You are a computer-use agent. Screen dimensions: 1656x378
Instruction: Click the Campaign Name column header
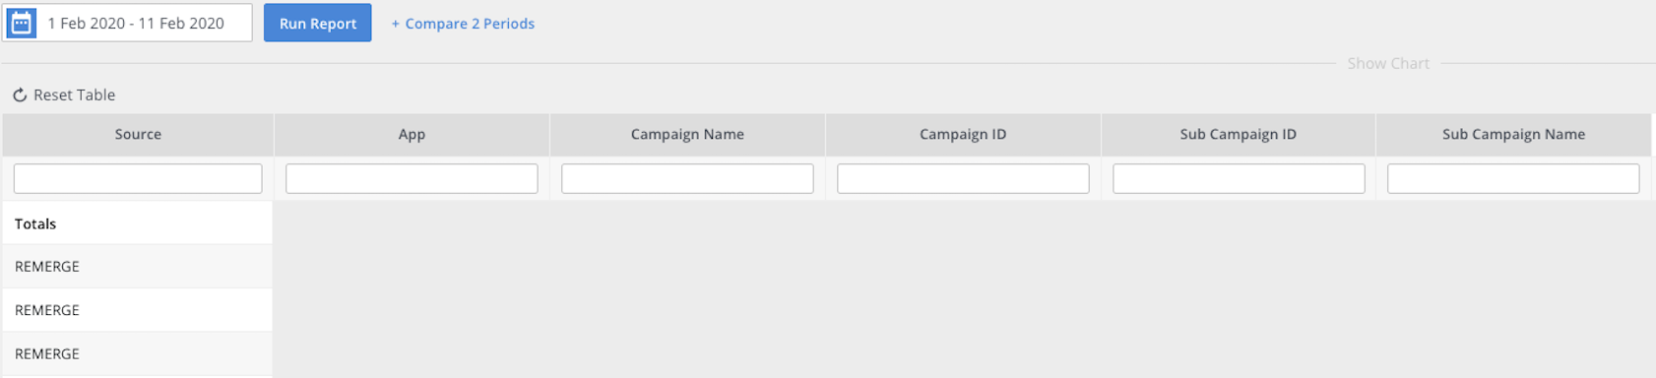tap(687, 134)
